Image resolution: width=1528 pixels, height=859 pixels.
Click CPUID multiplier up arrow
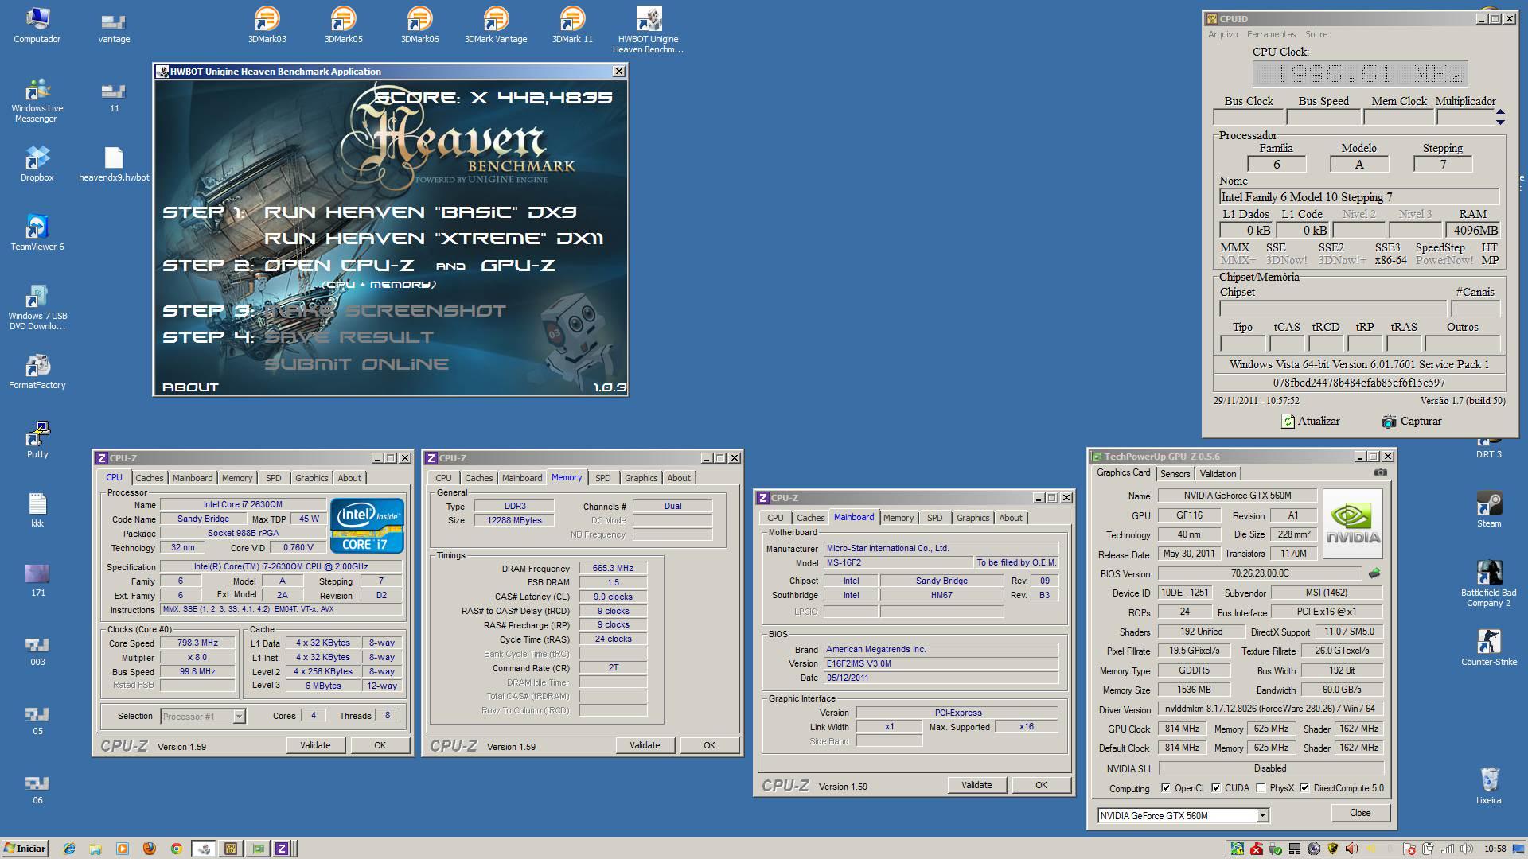(1500, 113)
